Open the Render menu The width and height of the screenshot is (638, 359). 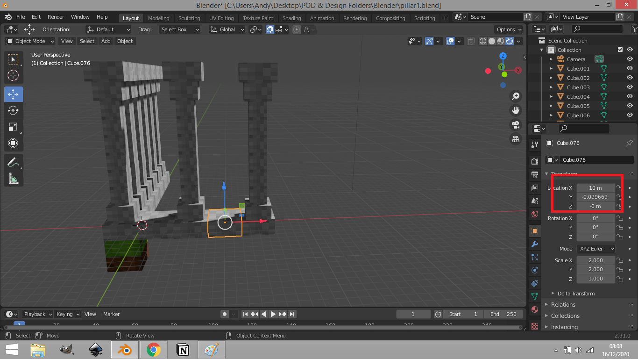(56, 17)
